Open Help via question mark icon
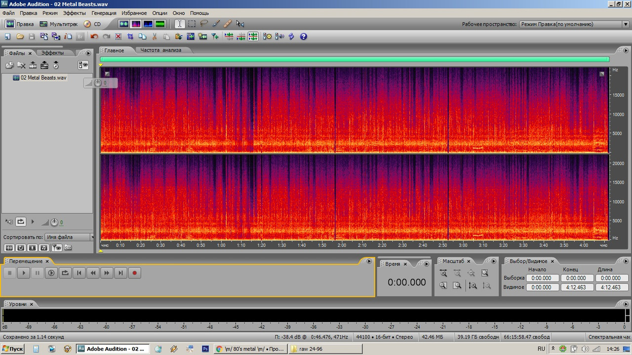This screenshot has height=355, width=632. click(x=304, y=36)
